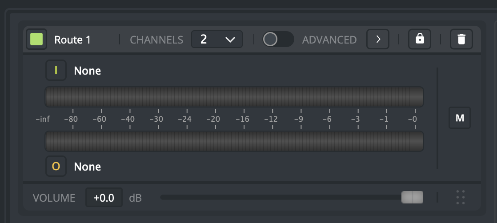
Task: Open the Channels count dropdown
Action: [x=217, y=39]
